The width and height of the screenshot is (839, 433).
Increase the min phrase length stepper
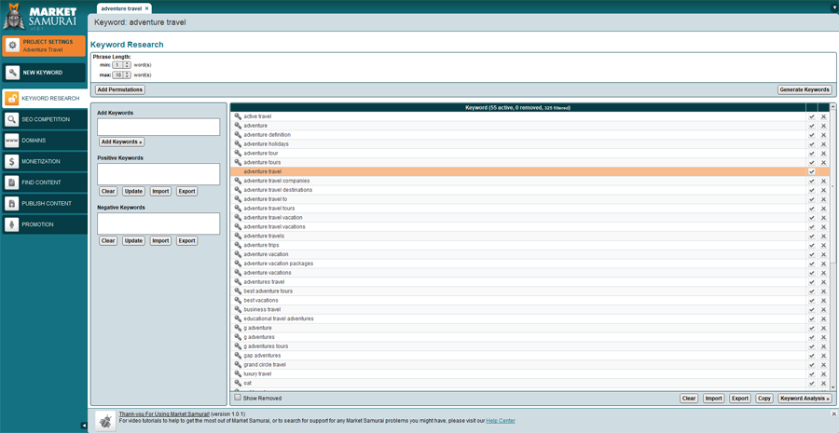(x=127, y=63)
